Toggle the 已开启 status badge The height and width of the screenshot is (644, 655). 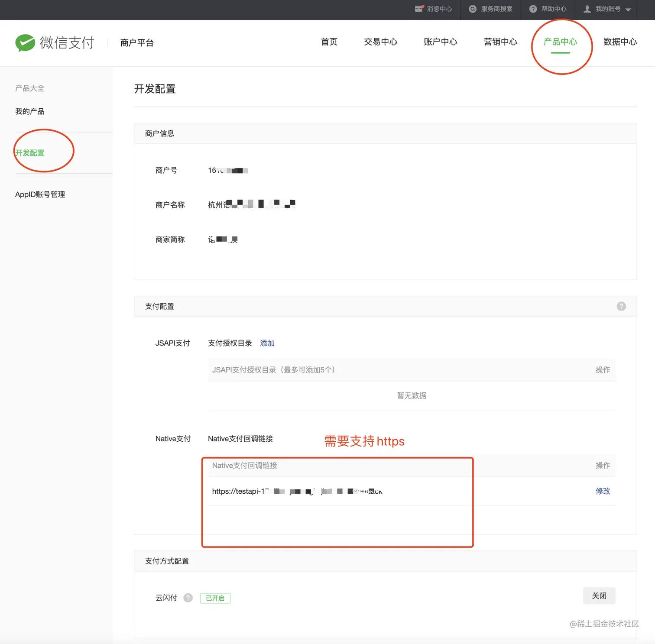point(215,598)
